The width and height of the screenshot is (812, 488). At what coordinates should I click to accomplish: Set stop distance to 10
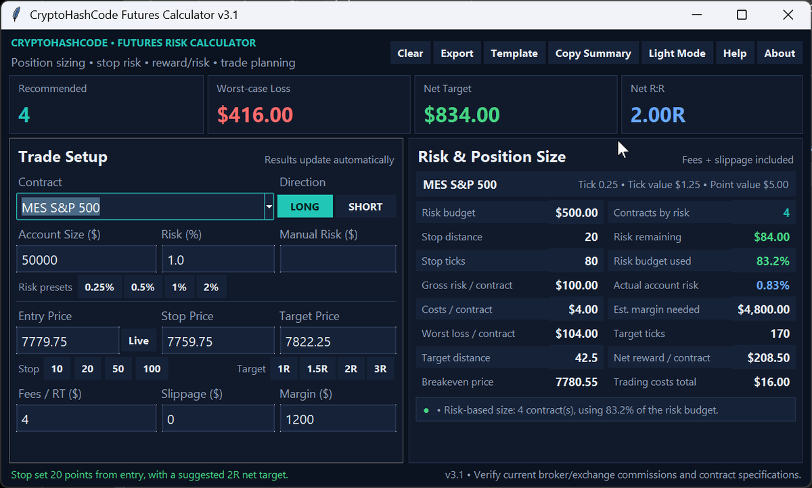pyautogui.click(x=57, y=369)
